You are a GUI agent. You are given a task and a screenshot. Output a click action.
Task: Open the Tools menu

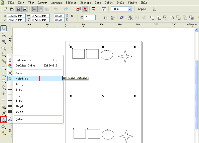click(120, 3)
